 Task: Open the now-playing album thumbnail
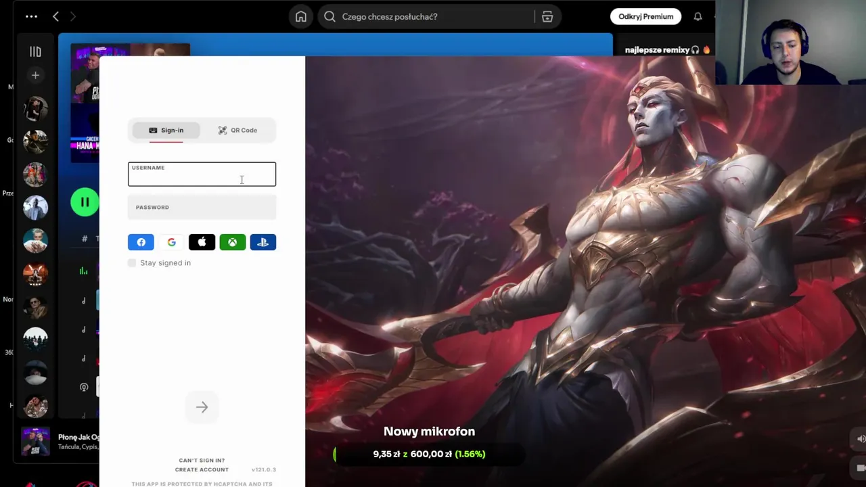[35, 442]
